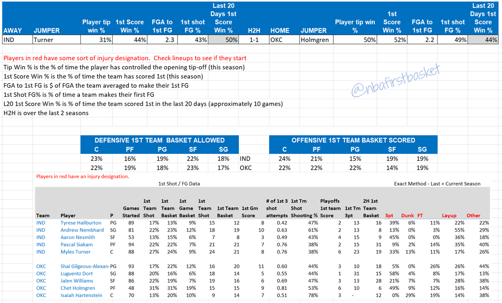Click player name Andrew Nembhard
Screen dimensions: 502x303
pyautogui.click(x=82, y=230)
